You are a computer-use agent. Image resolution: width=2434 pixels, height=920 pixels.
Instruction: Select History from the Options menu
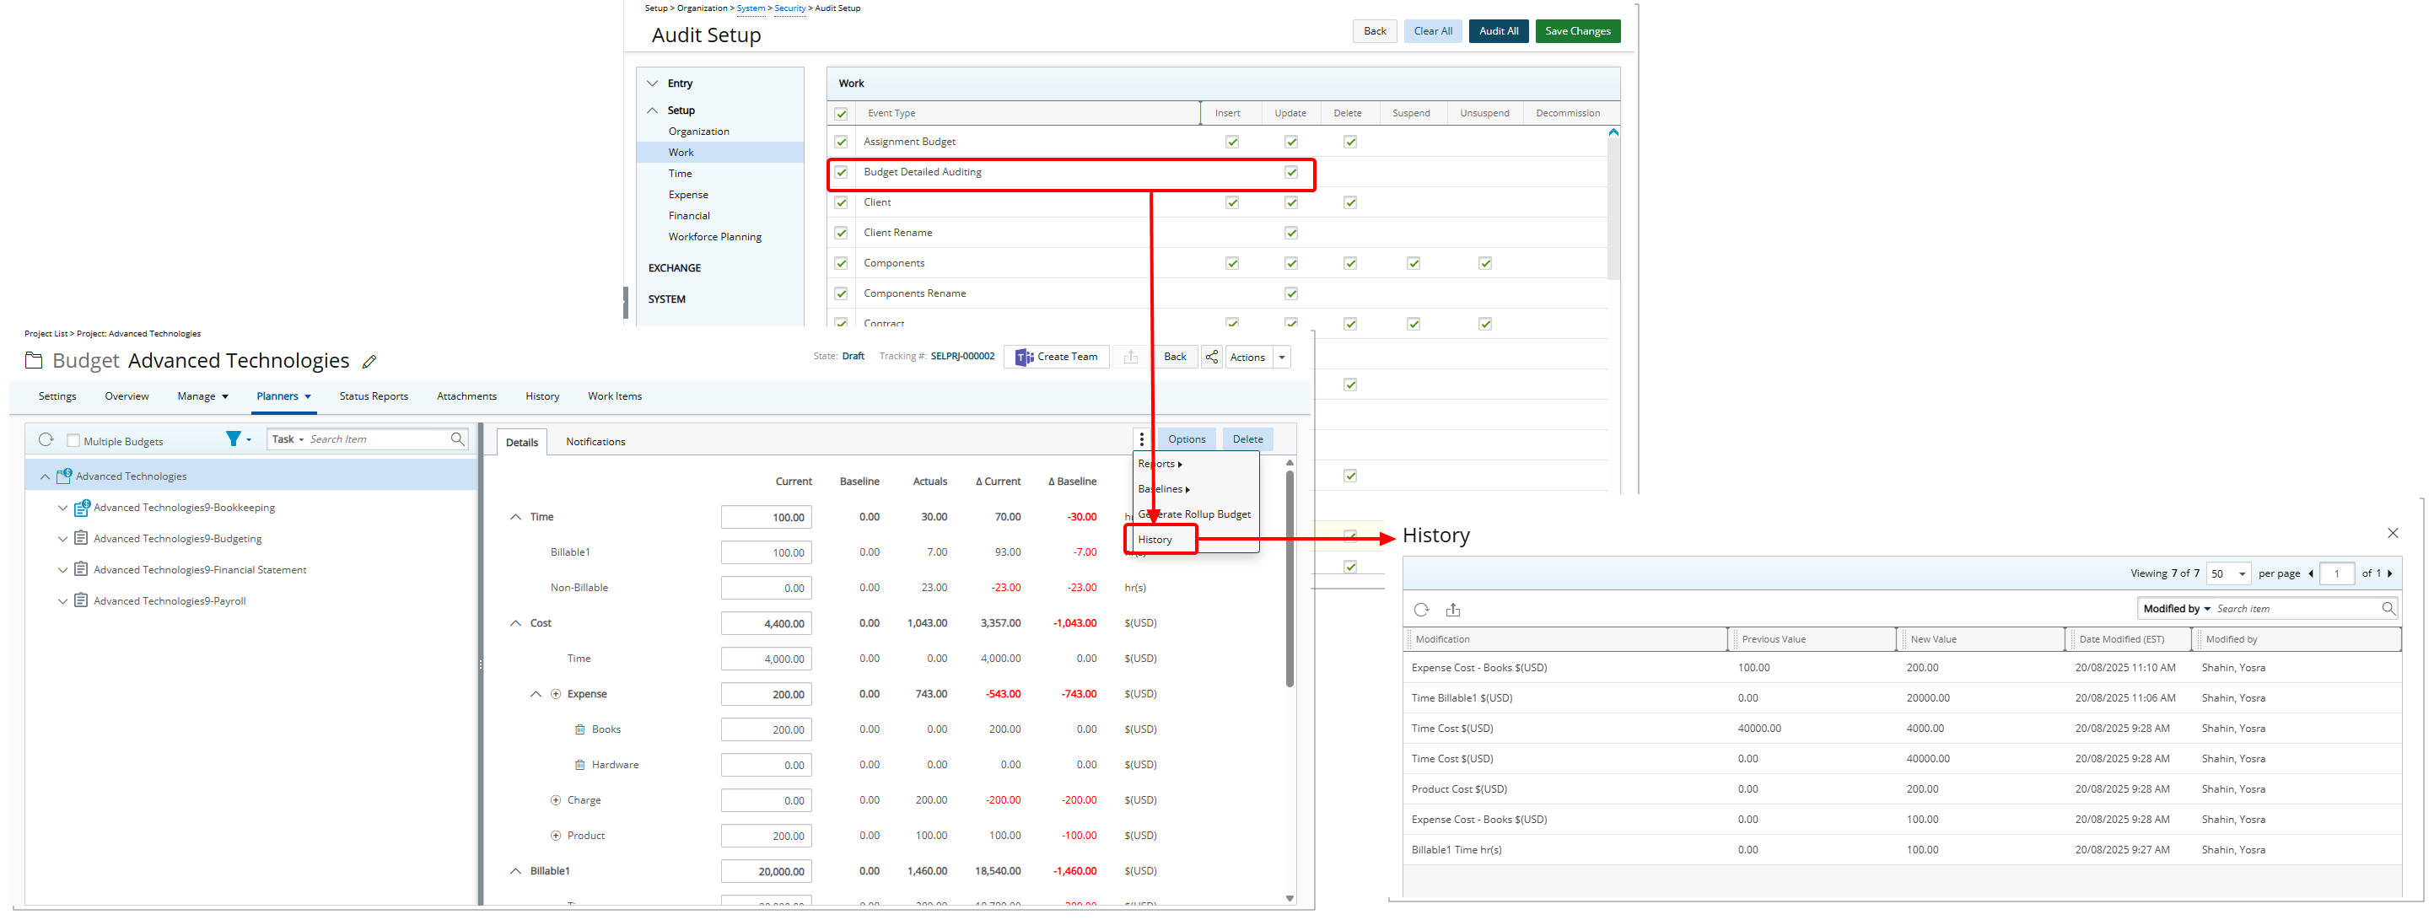tap(1156, 538)
